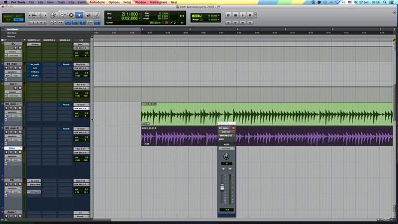Record-enable the BS_main track

[x=7, y=68]
